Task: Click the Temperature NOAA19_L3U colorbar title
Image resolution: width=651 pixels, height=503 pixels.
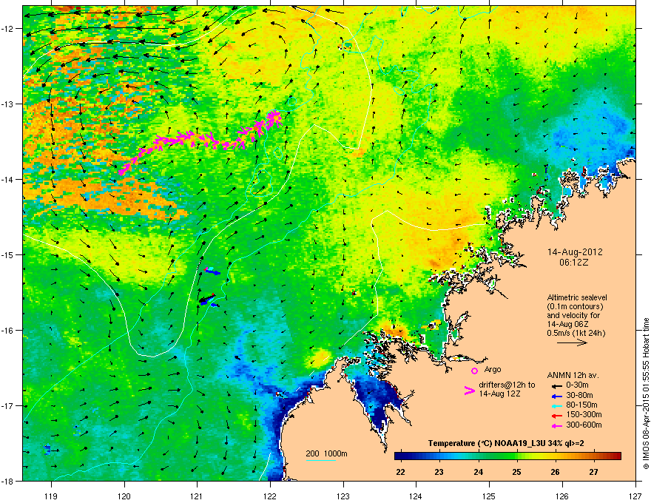Action: point(506,444)
